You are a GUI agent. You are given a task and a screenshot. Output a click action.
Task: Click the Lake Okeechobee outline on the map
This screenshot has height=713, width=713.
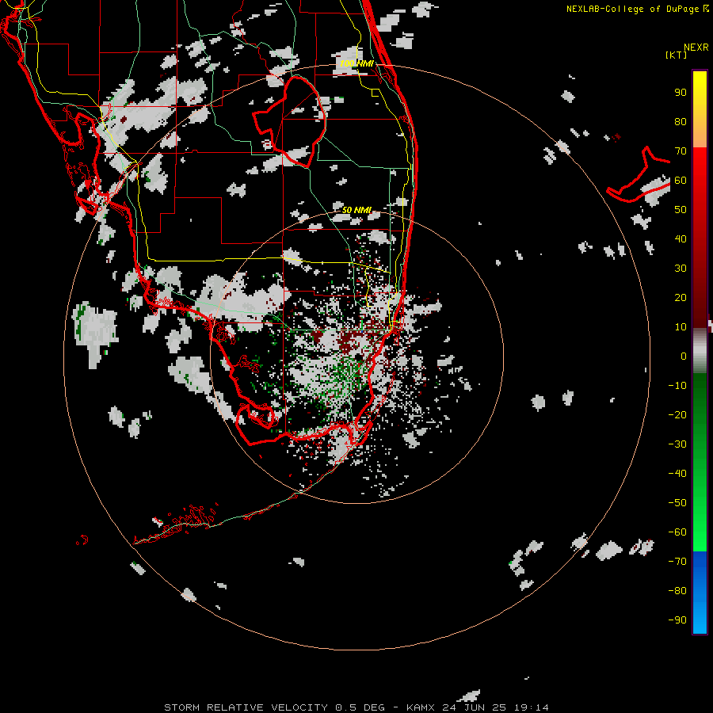(290, 122)
